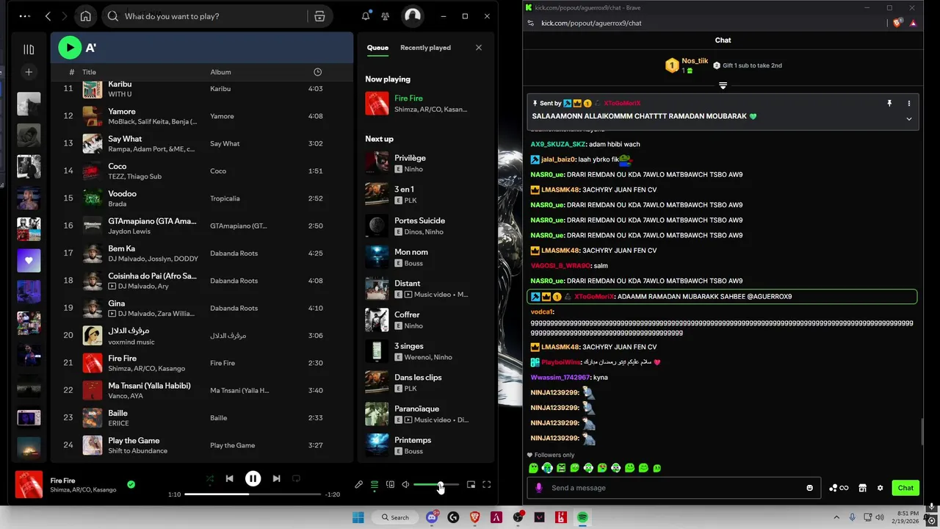This screenshot has width=940, height=529.
Task: Open Kick chat settings gear
Action: (880, 488)
